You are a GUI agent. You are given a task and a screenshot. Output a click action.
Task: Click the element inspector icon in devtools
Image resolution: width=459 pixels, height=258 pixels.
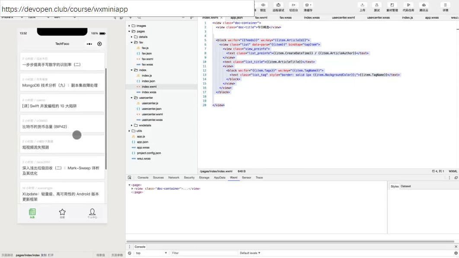click(130, 177)
